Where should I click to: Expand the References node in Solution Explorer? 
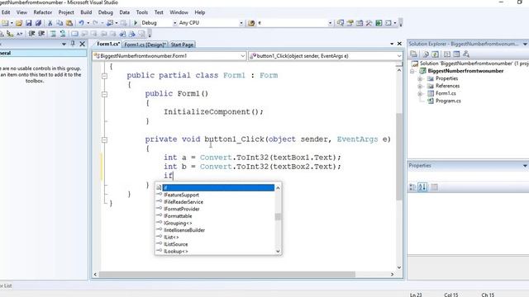tap(420, 86)
